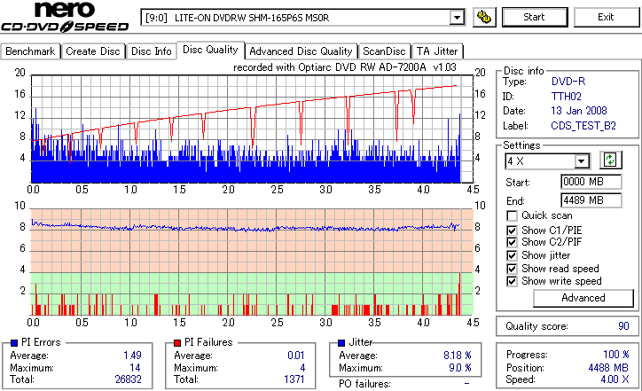Open the Disc Info tab
The width and height of the screenshot is (642, 391).
[x=151, y=51]
